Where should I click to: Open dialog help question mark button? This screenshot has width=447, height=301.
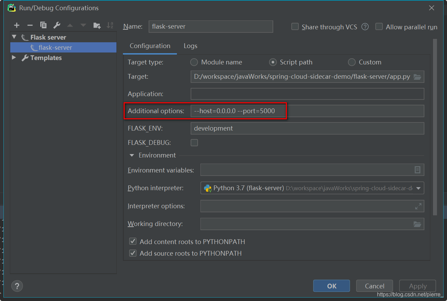[x=17, y=286]
